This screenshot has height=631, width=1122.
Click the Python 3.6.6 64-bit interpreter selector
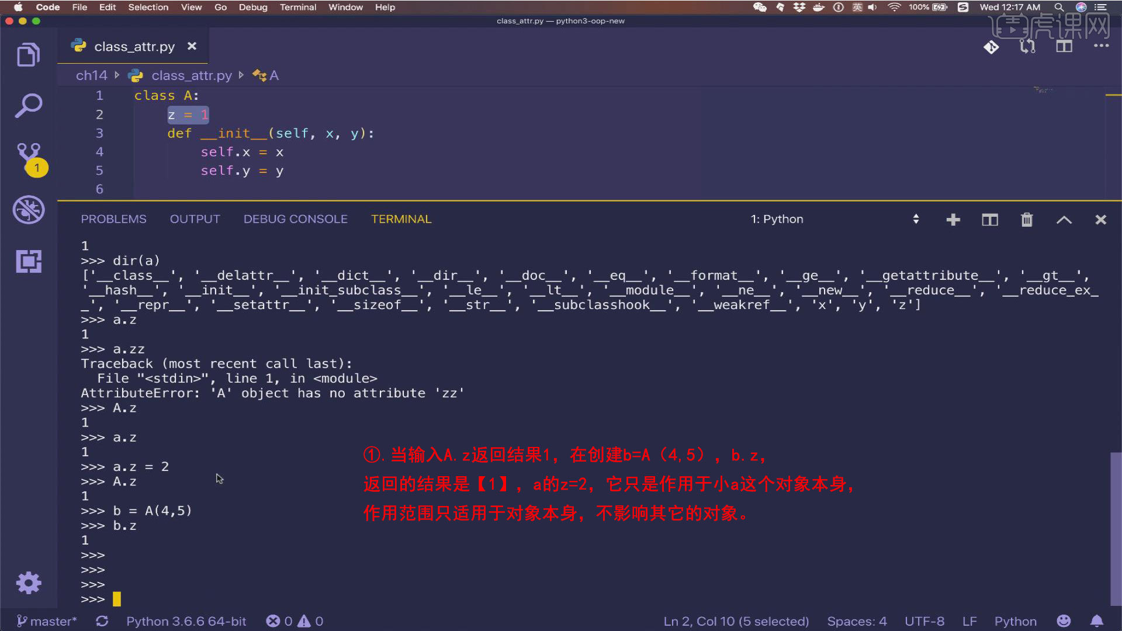186,621
